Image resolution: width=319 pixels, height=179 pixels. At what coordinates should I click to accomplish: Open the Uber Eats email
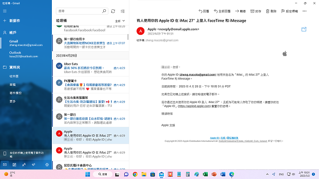pos(90,68)
